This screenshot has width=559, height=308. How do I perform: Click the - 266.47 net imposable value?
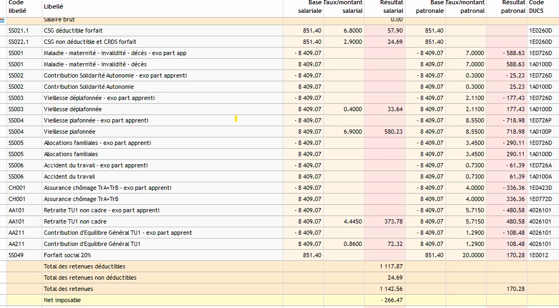coord(391,300)
